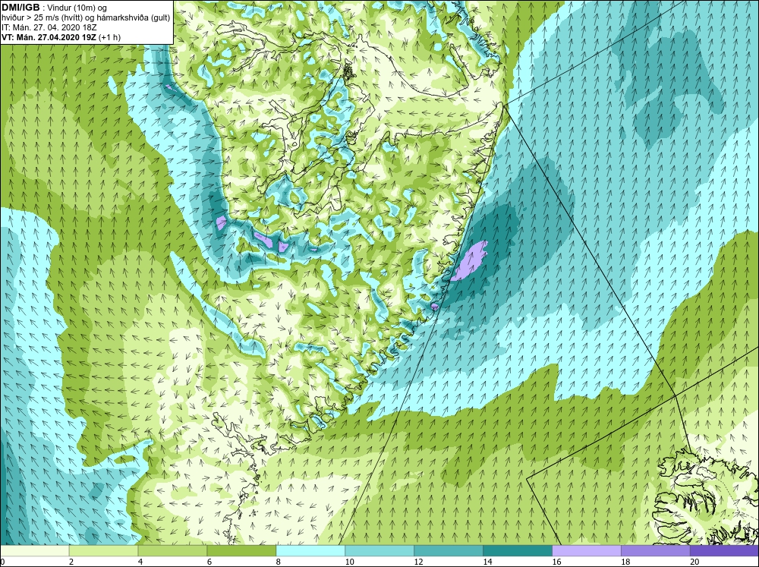
Task: Click the 'Vindur (10m) og' text
Action: [x=77, y=8]
